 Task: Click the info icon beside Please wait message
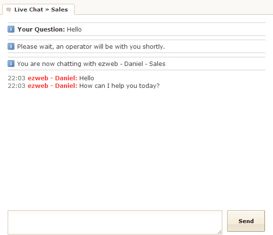(11, 46)
